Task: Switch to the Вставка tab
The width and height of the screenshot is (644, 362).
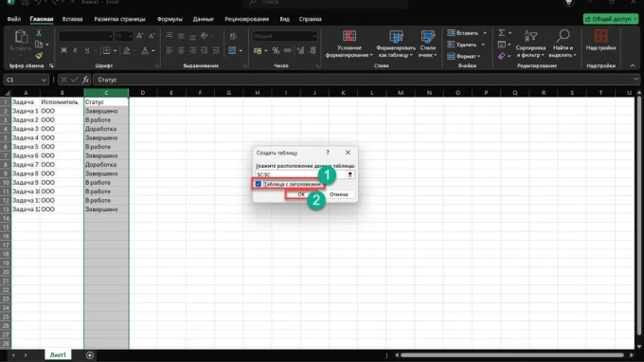Action: tap(72, 19)
